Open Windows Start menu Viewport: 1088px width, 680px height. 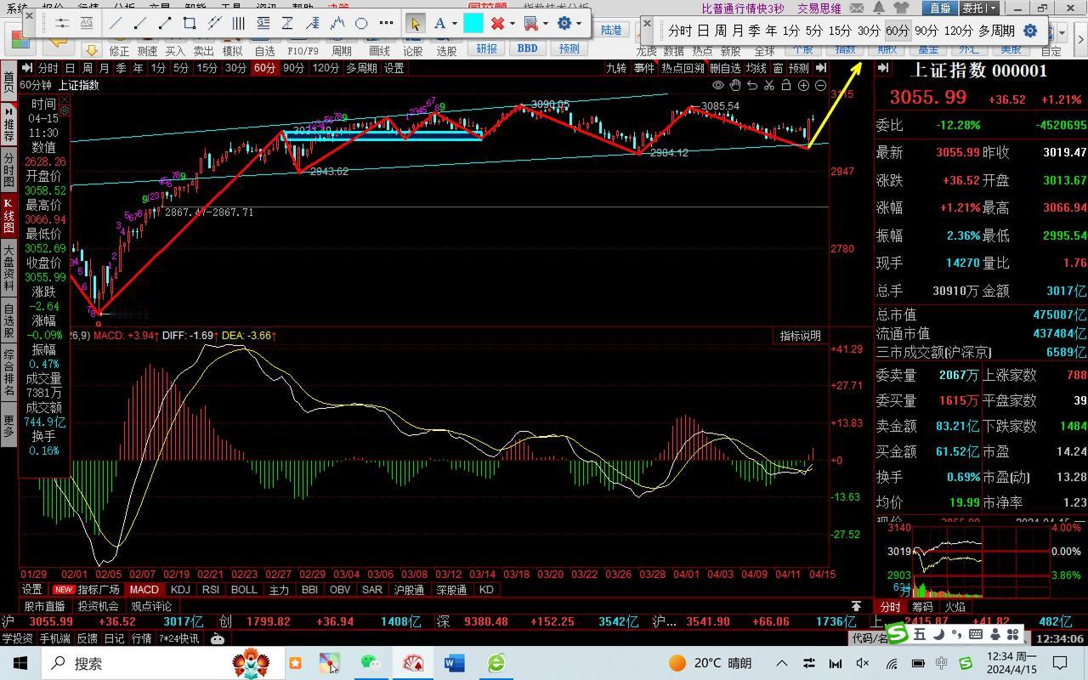click(x=20, y=663)
